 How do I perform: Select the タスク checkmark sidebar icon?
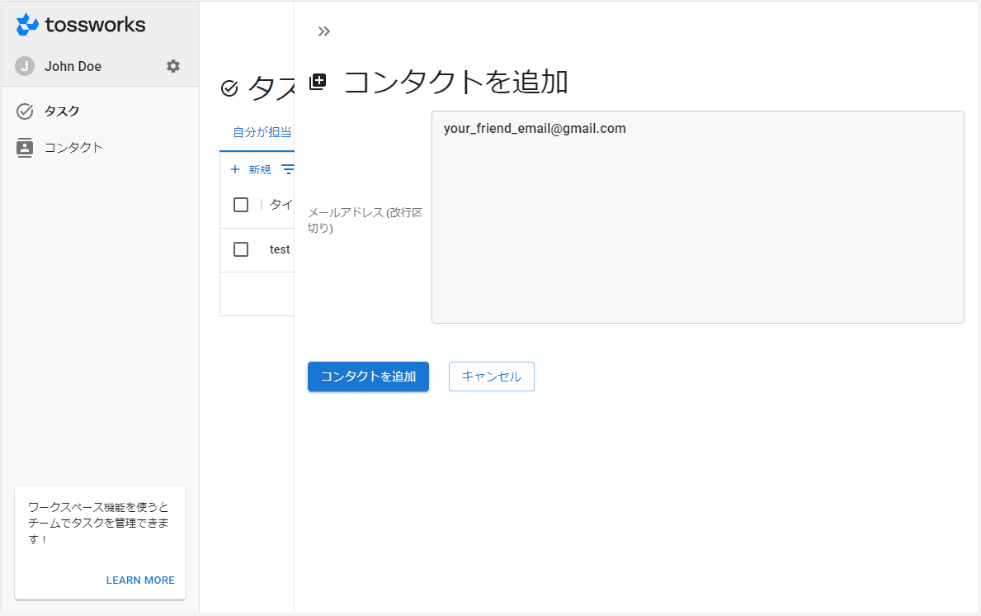click(x=22, y=110)
